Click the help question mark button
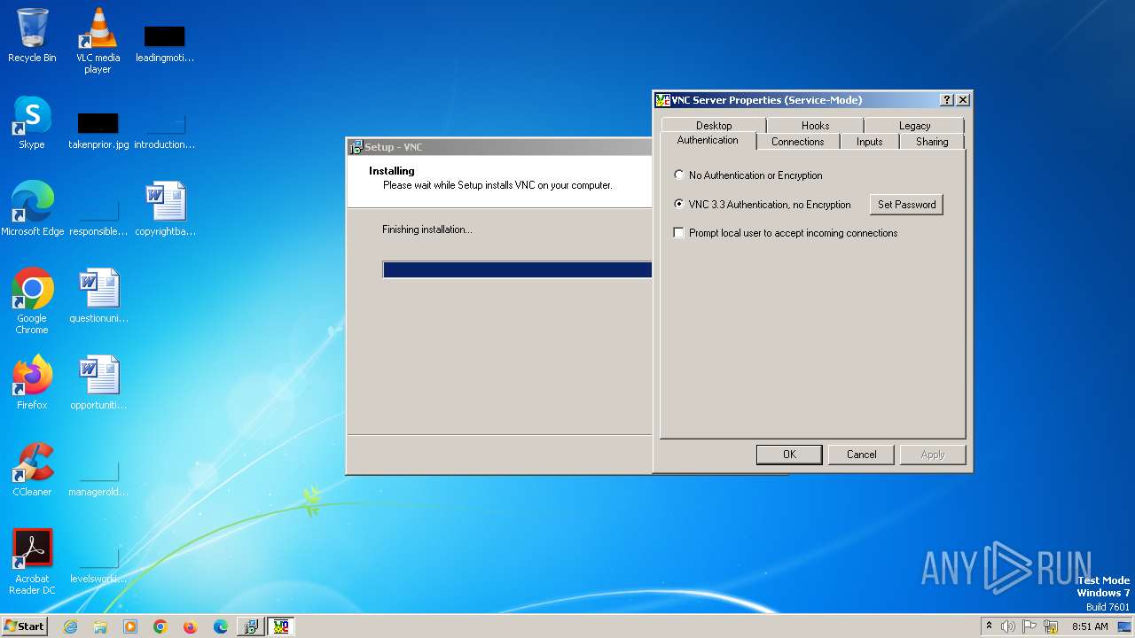The image size is (1135, 638). [x=947, y=100]
